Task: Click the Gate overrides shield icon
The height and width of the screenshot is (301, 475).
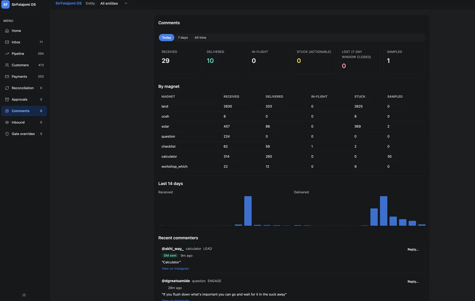Action: [7, 134]
